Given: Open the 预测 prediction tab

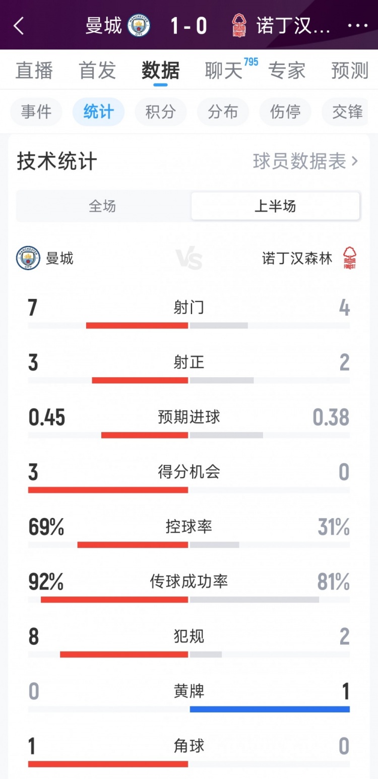Looking at the screenshot, I should (350, 71).
